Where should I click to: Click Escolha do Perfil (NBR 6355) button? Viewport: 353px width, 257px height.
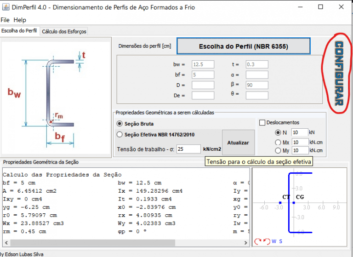pos(243,46)
